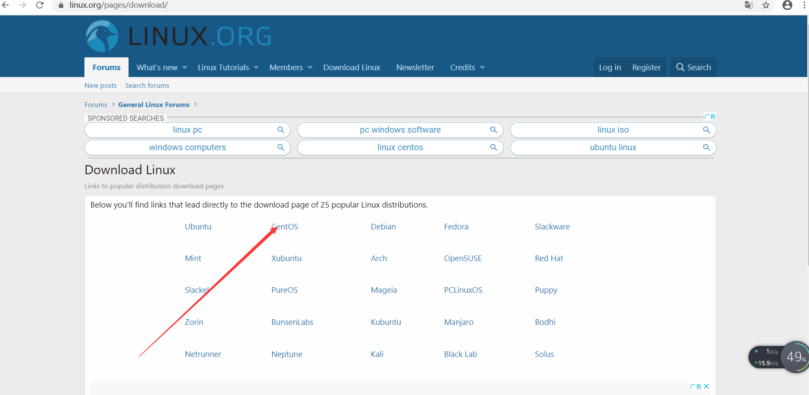Click magnifier icon in linux pc search
Screen dimensions: 809x395
(x=281, y=130)
